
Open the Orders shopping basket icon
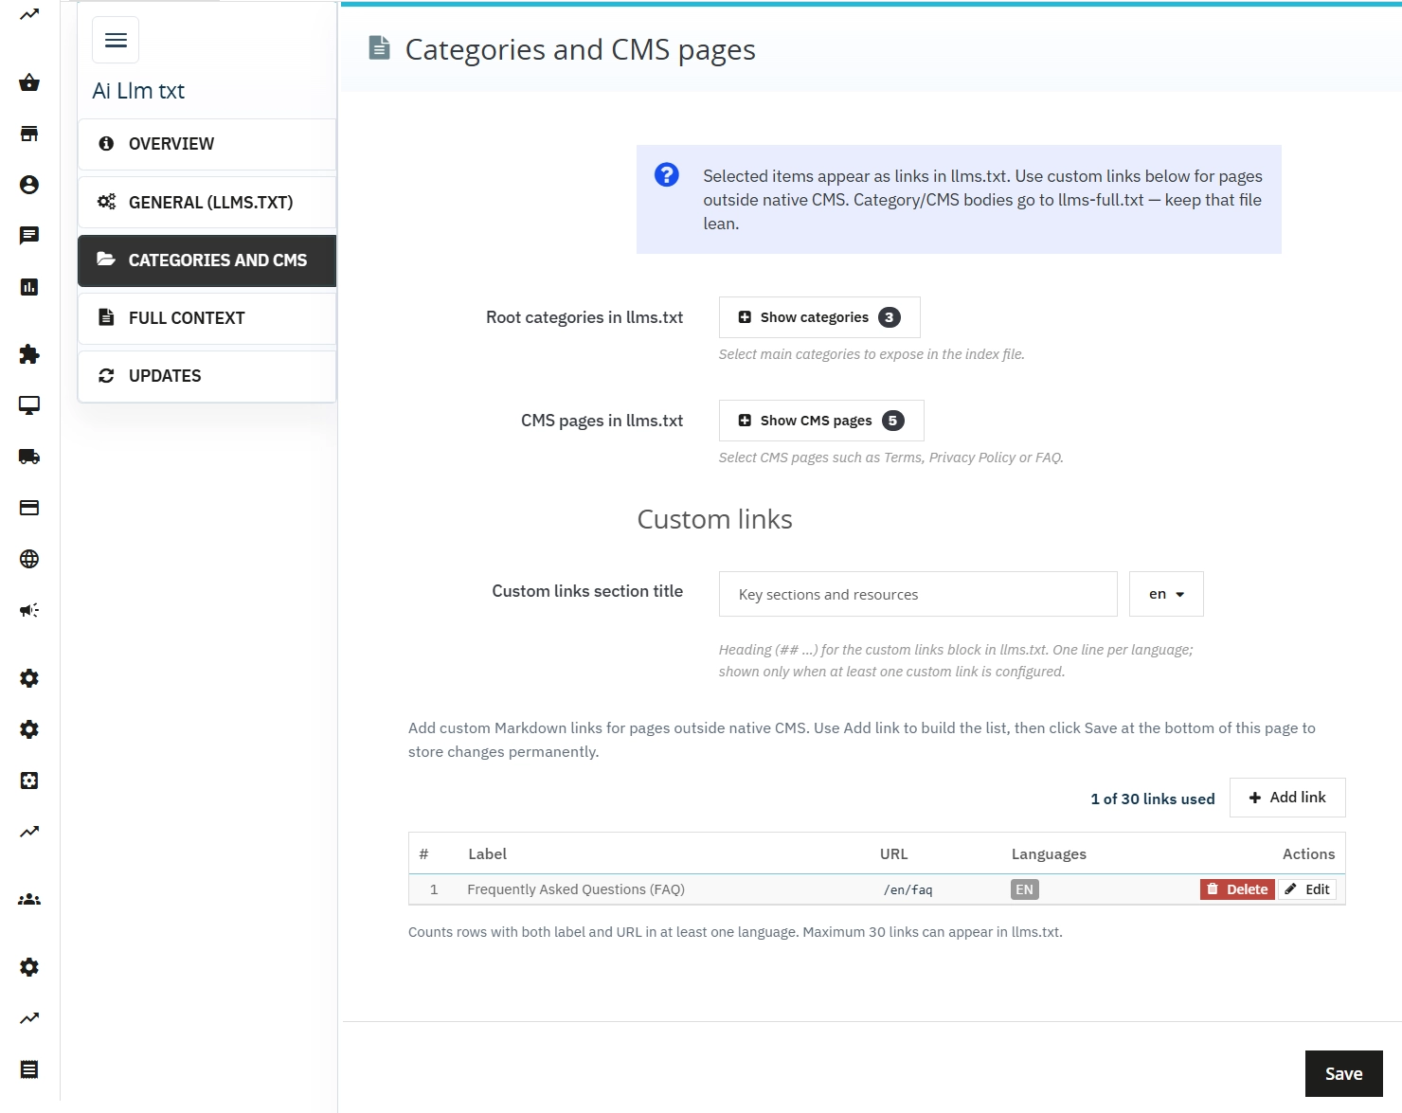[29, 82]
